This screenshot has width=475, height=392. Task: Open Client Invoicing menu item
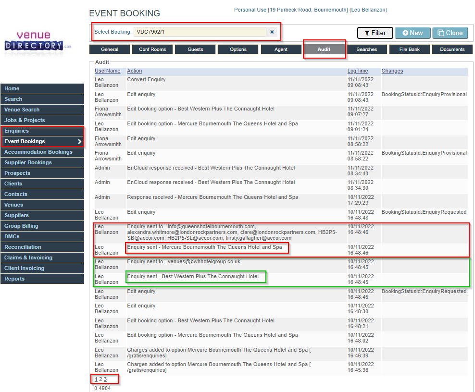[42, 268]
